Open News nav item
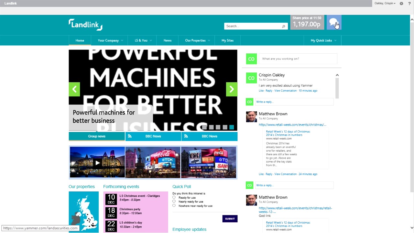The width and height of the screenshot is (414, 233). coord(168,40)
